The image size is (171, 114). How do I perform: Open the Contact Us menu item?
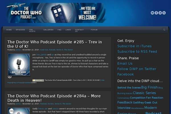[x=79, y=30]
